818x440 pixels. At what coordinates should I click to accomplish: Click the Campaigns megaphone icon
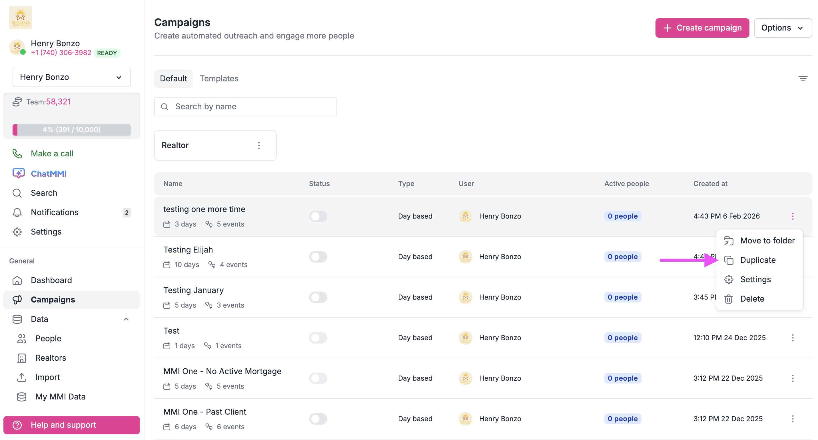[x=17, y=299]
